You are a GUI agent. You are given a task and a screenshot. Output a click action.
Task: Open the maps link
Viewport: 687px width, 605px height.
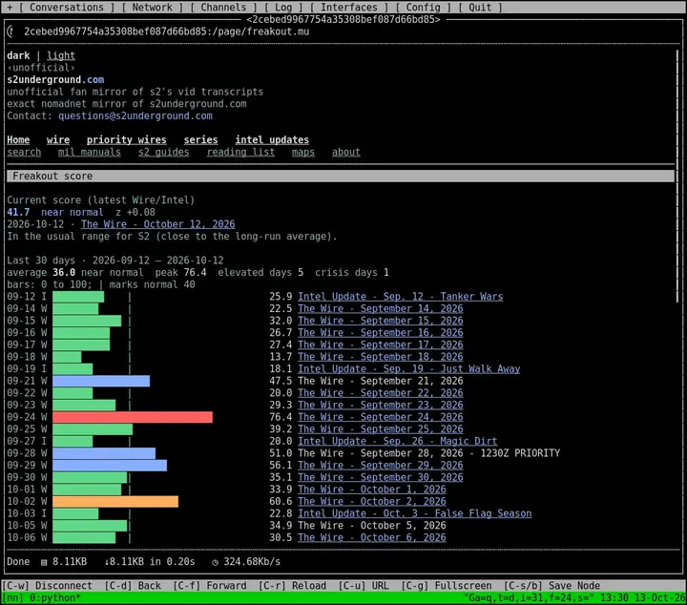pos(303,152)
